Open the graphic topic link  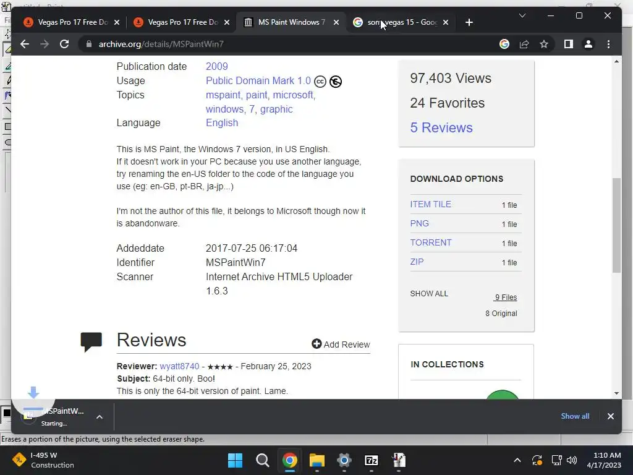[x=276, y=109]
